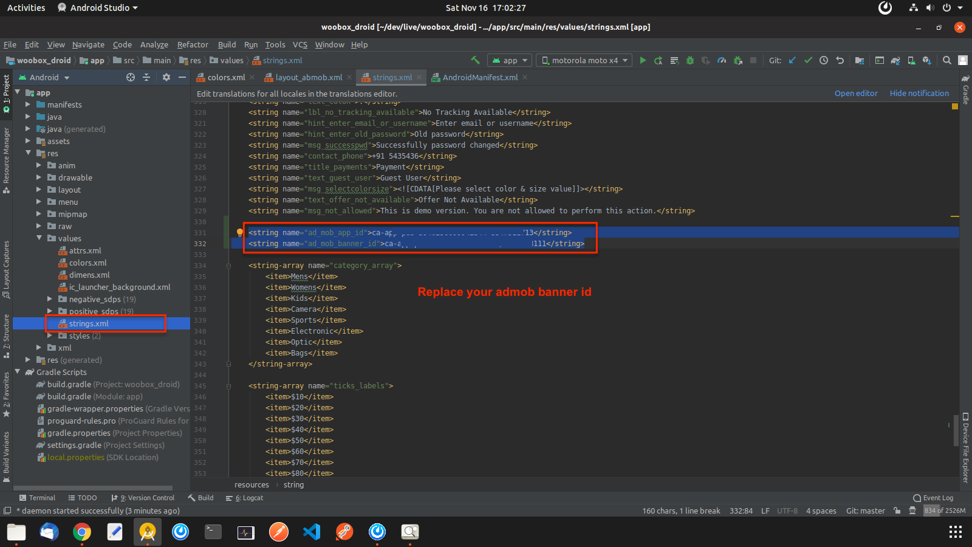Click Git Revert undo arrow icon
The image size is (972, 547).
[x=840, y=60]
